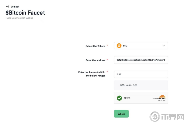This screenshot has height=126, width=188.
Task: Open the BTC token selector
Action: (x=141, y=46)
